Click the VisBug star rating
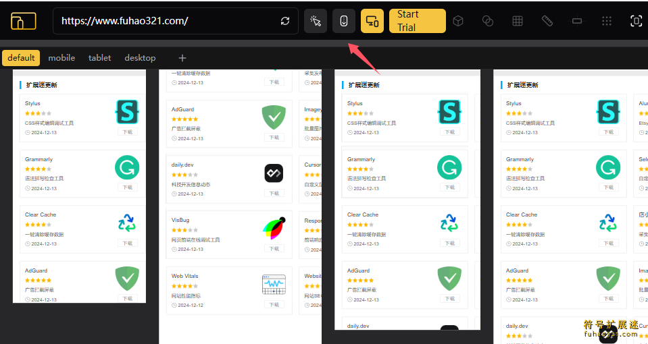The height and width of the screenshot is (344, 648). coord(184,230)
